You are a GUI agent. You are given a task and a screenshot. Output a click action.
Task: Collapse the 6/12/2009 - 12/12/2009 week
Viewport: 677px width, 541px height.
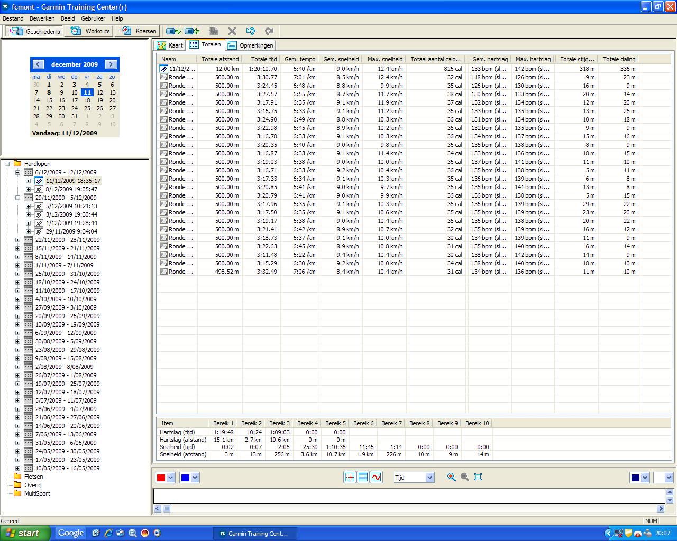click(17, 172)
